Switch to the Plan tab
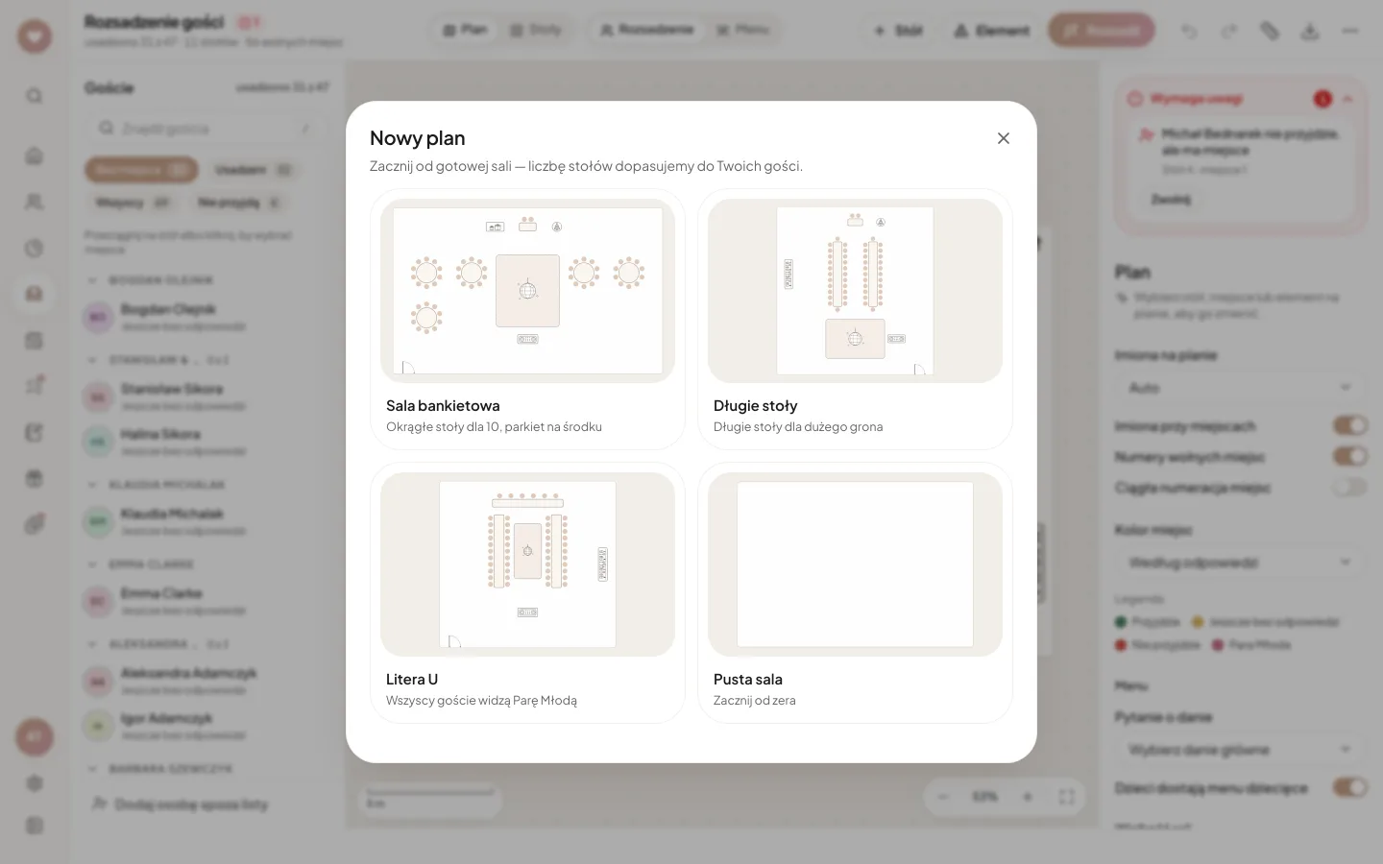The width and height of the screenshot is (1383, 864). [x=465, y=30]
